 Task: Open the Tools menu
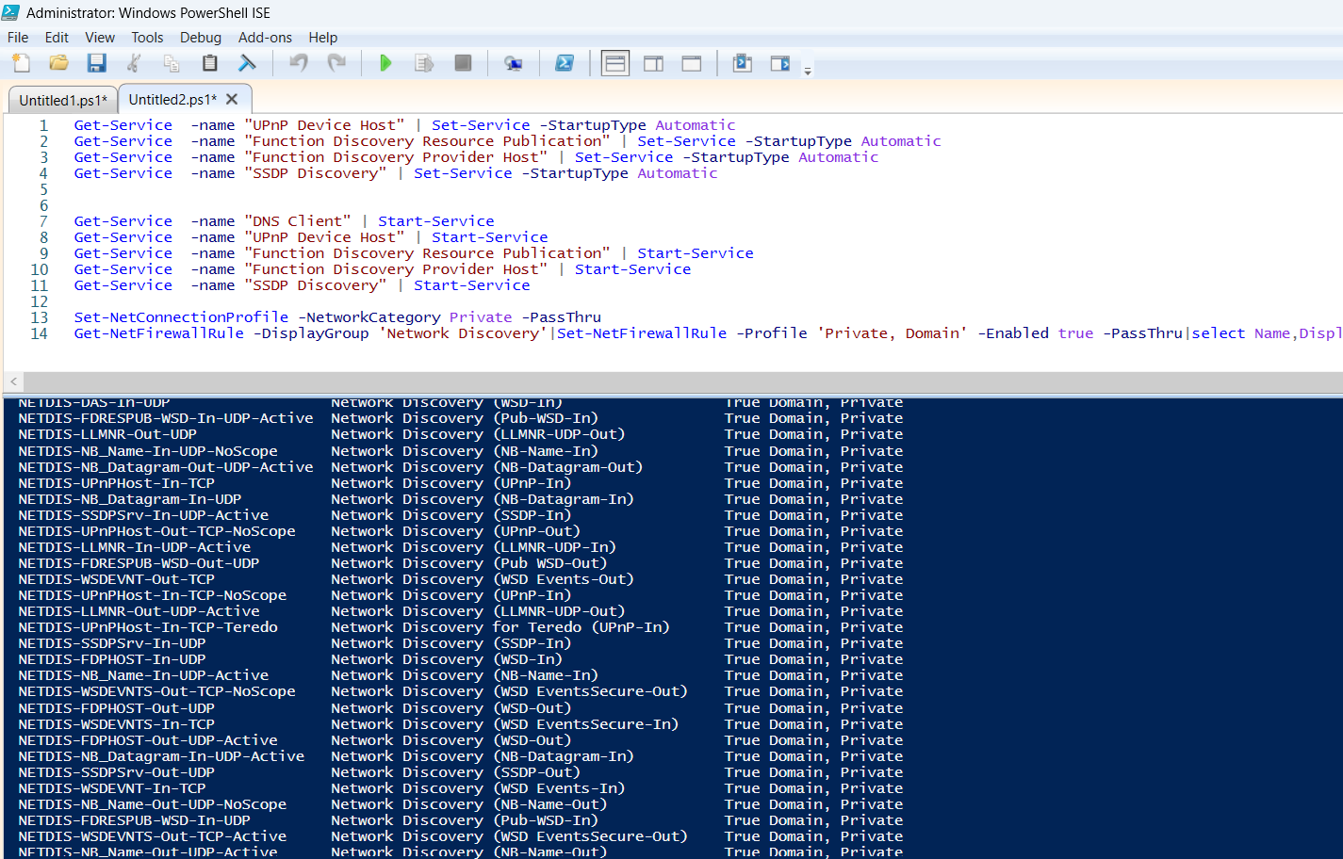click(147, 38)
